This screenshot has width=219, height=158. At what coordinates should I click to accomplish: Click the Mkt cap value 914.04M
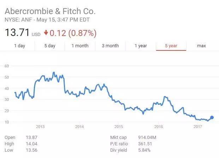click(148, 137)
